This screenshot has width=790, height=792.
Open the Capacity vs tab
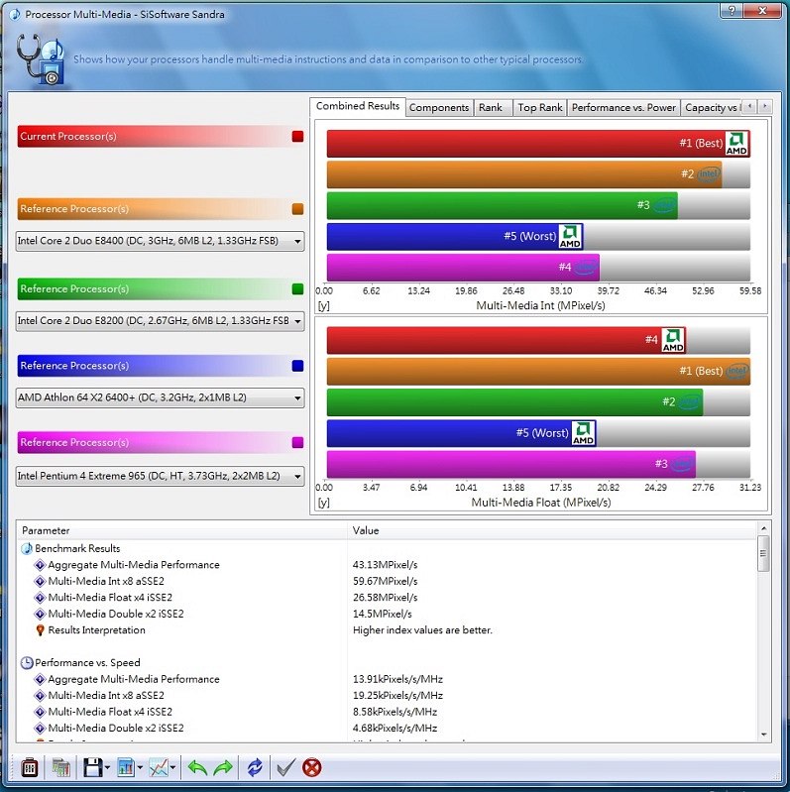tap(712, 108)
